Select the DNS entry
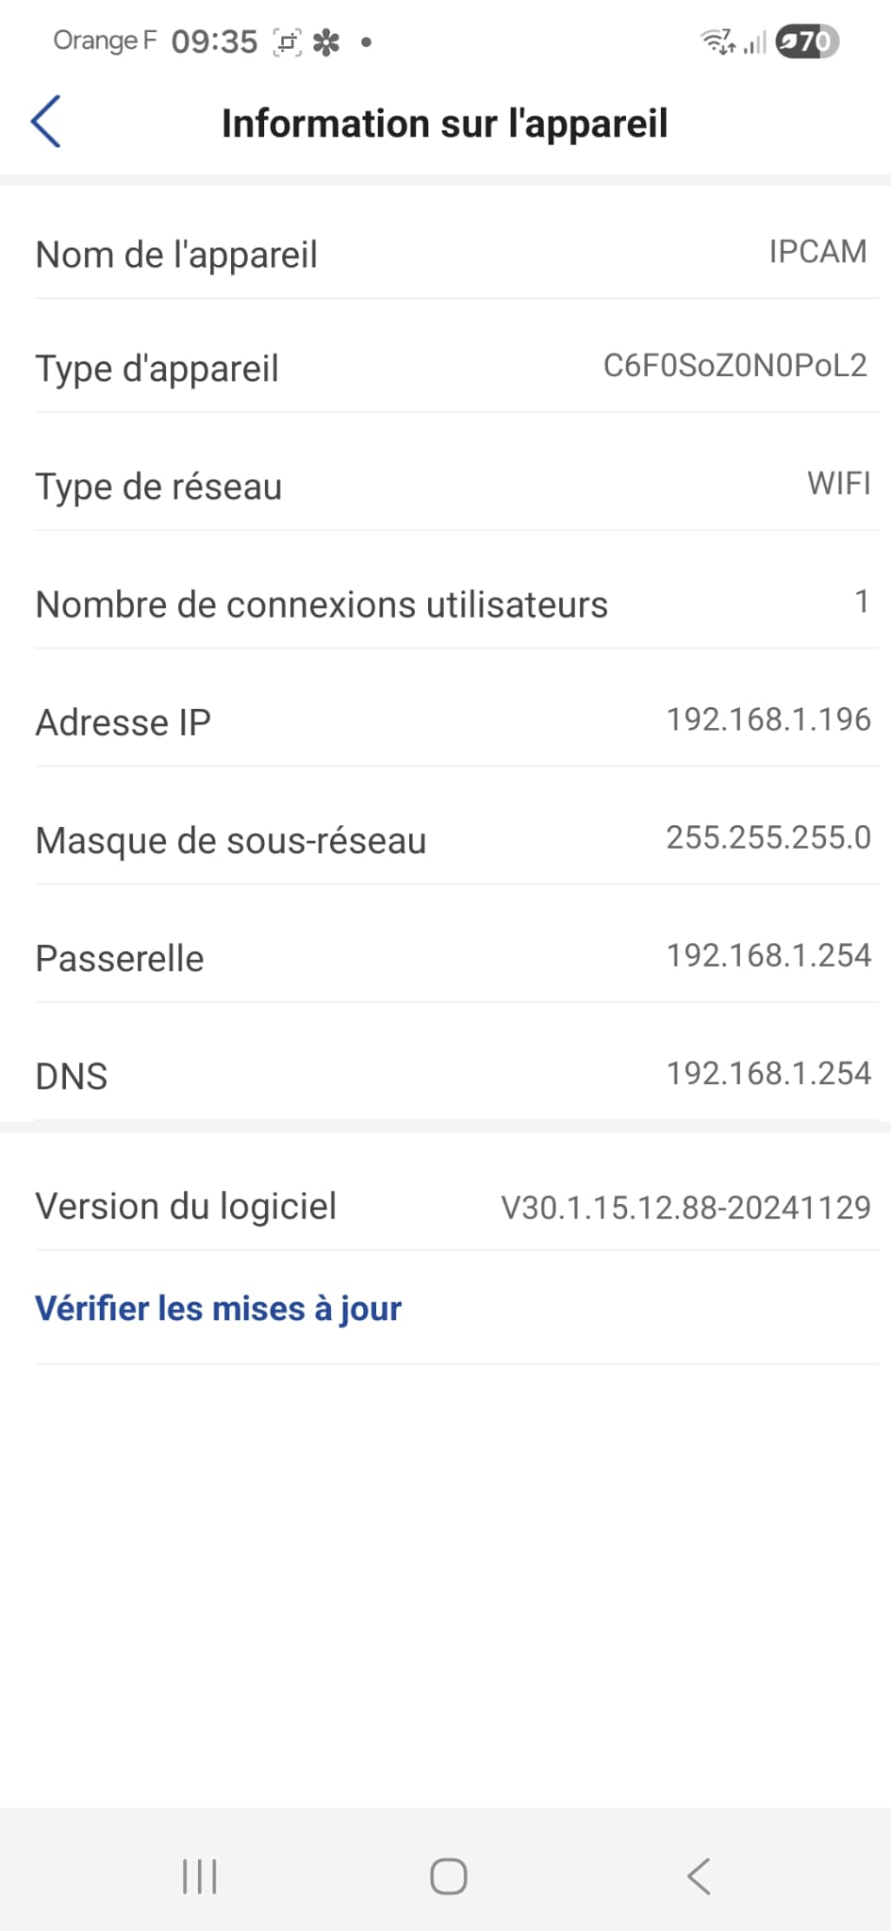This screenshot has height=1931, width=891. [445, 1074]
